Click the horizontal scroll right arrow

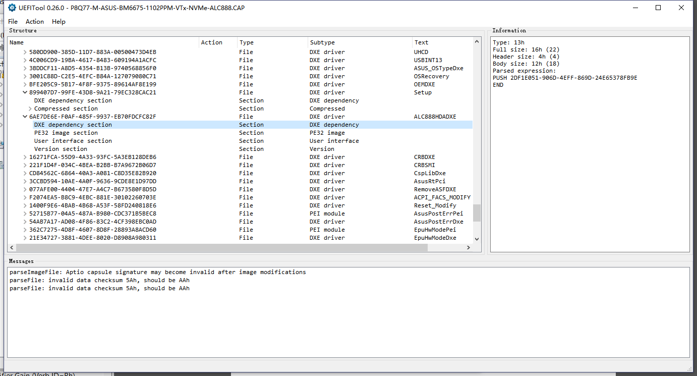[469, 247]
